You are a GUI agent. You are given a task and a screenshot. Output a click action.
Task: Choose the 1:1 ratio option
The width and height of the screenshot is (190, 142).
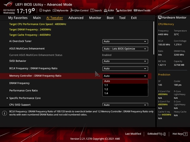click(125, 85)
